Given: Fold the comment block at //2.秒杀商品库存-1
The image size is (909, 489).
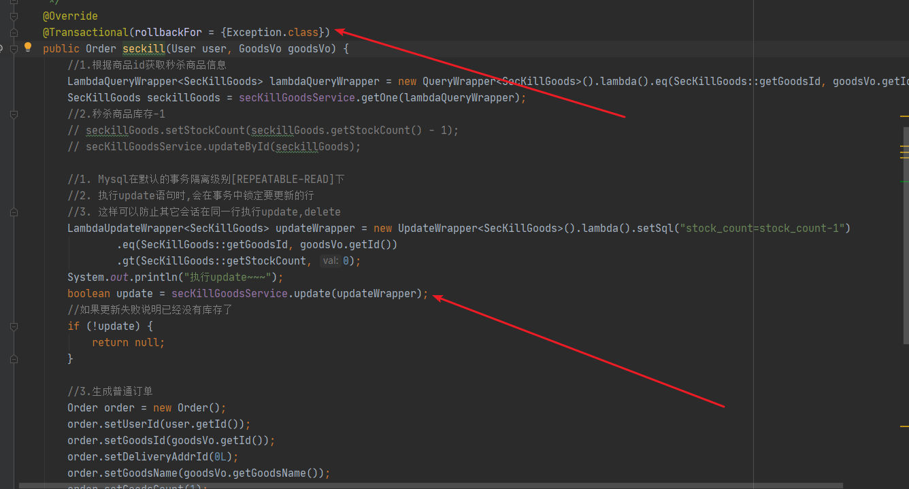Looking at the screenshot, I should (x=14, y=114).
